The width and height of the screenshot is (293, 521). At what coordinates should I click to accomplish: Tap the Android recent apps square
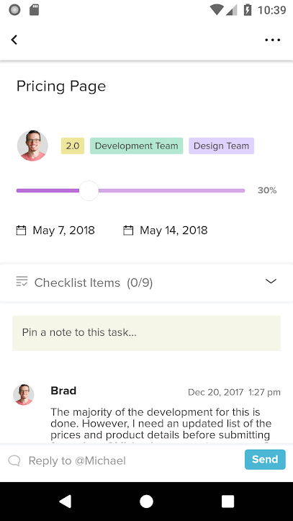click(227, 502)
